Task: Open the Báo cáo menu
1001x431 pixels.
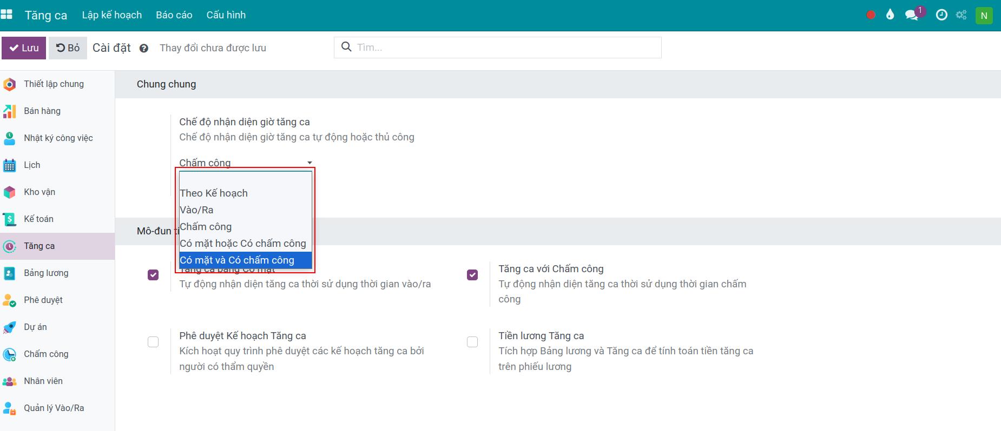Action: click(174, 15)
